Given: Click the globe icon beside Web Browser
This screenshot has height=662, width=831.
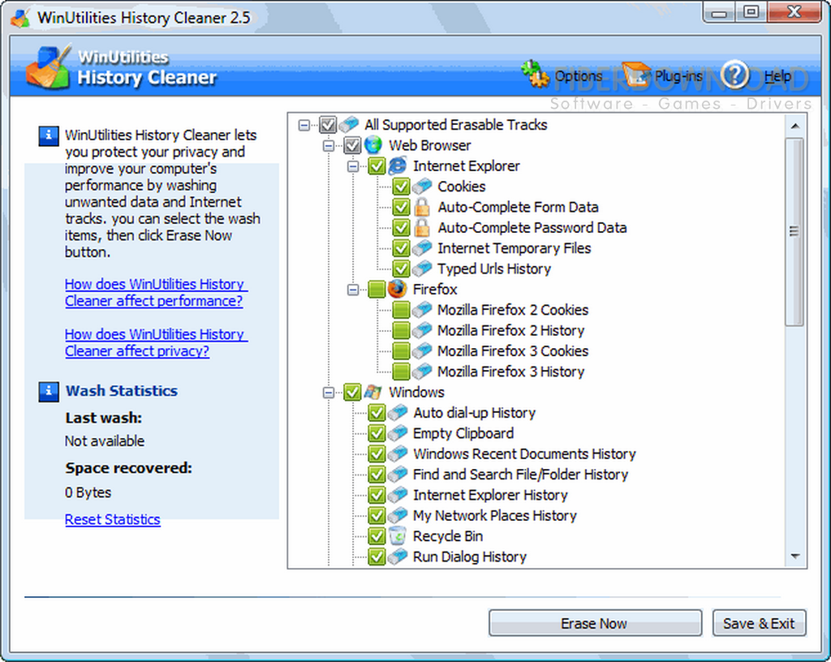Looking at the screenshot, I should pyautogui.click(x=373, y=145).
